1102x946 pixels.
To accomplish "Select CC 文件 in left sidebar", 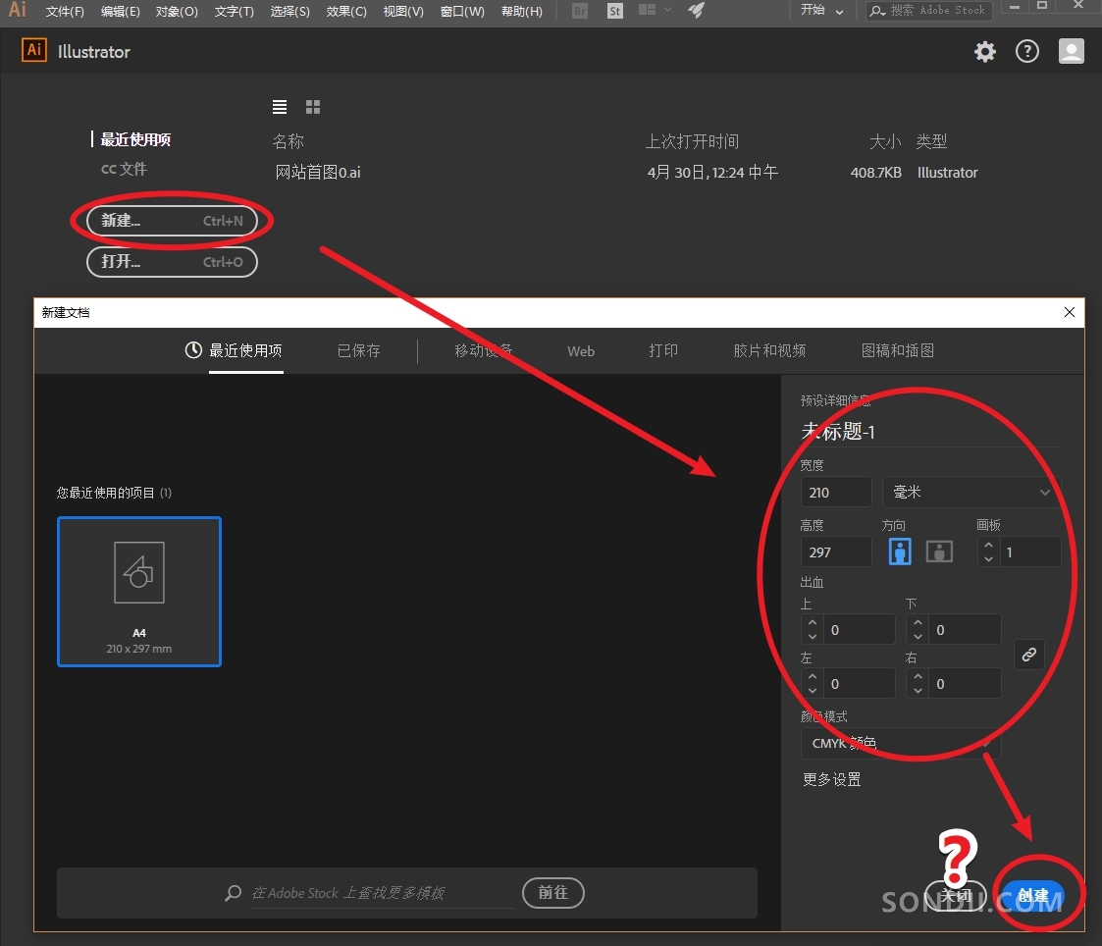I will pos(124,169).
